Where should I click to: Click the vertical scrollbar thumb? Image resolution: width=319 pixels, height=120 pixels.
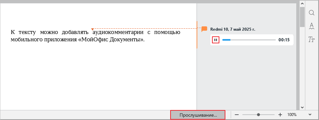coord(302,17)
